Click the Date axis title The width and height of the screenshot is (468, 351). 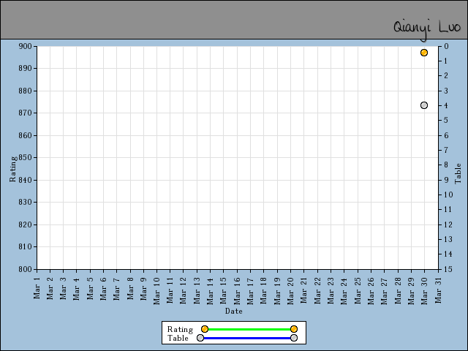coord(234,311)
